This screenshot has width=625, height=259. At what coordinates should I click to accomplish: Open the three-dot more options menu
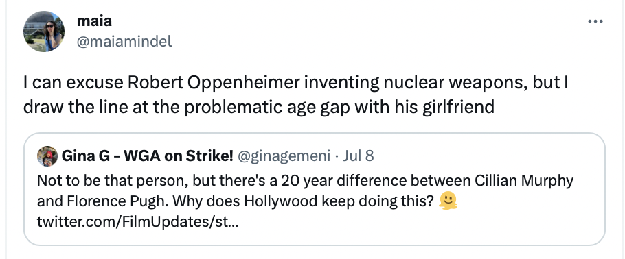click(x=595, y=21)
